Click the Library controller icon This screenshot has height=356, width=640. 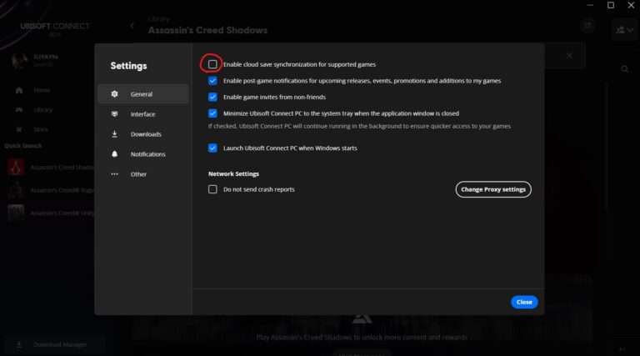(x=19, y=110)
